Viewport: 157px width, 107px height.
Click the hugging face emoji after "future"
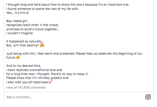[x=18, y=57]
